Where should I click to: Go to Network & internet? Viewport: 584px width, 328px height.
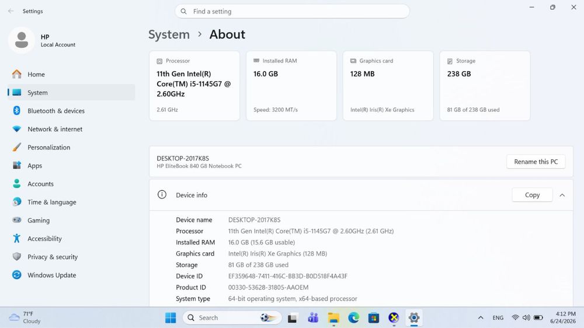(x=71, y=129)
